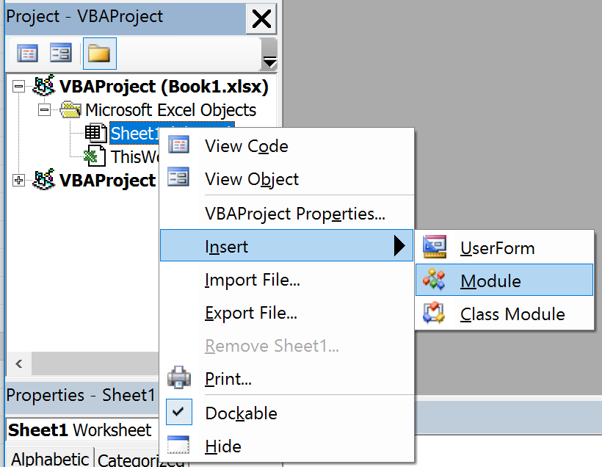Open the Insert submenu arrow
The image size is (602, 467).
click(399, 247)
